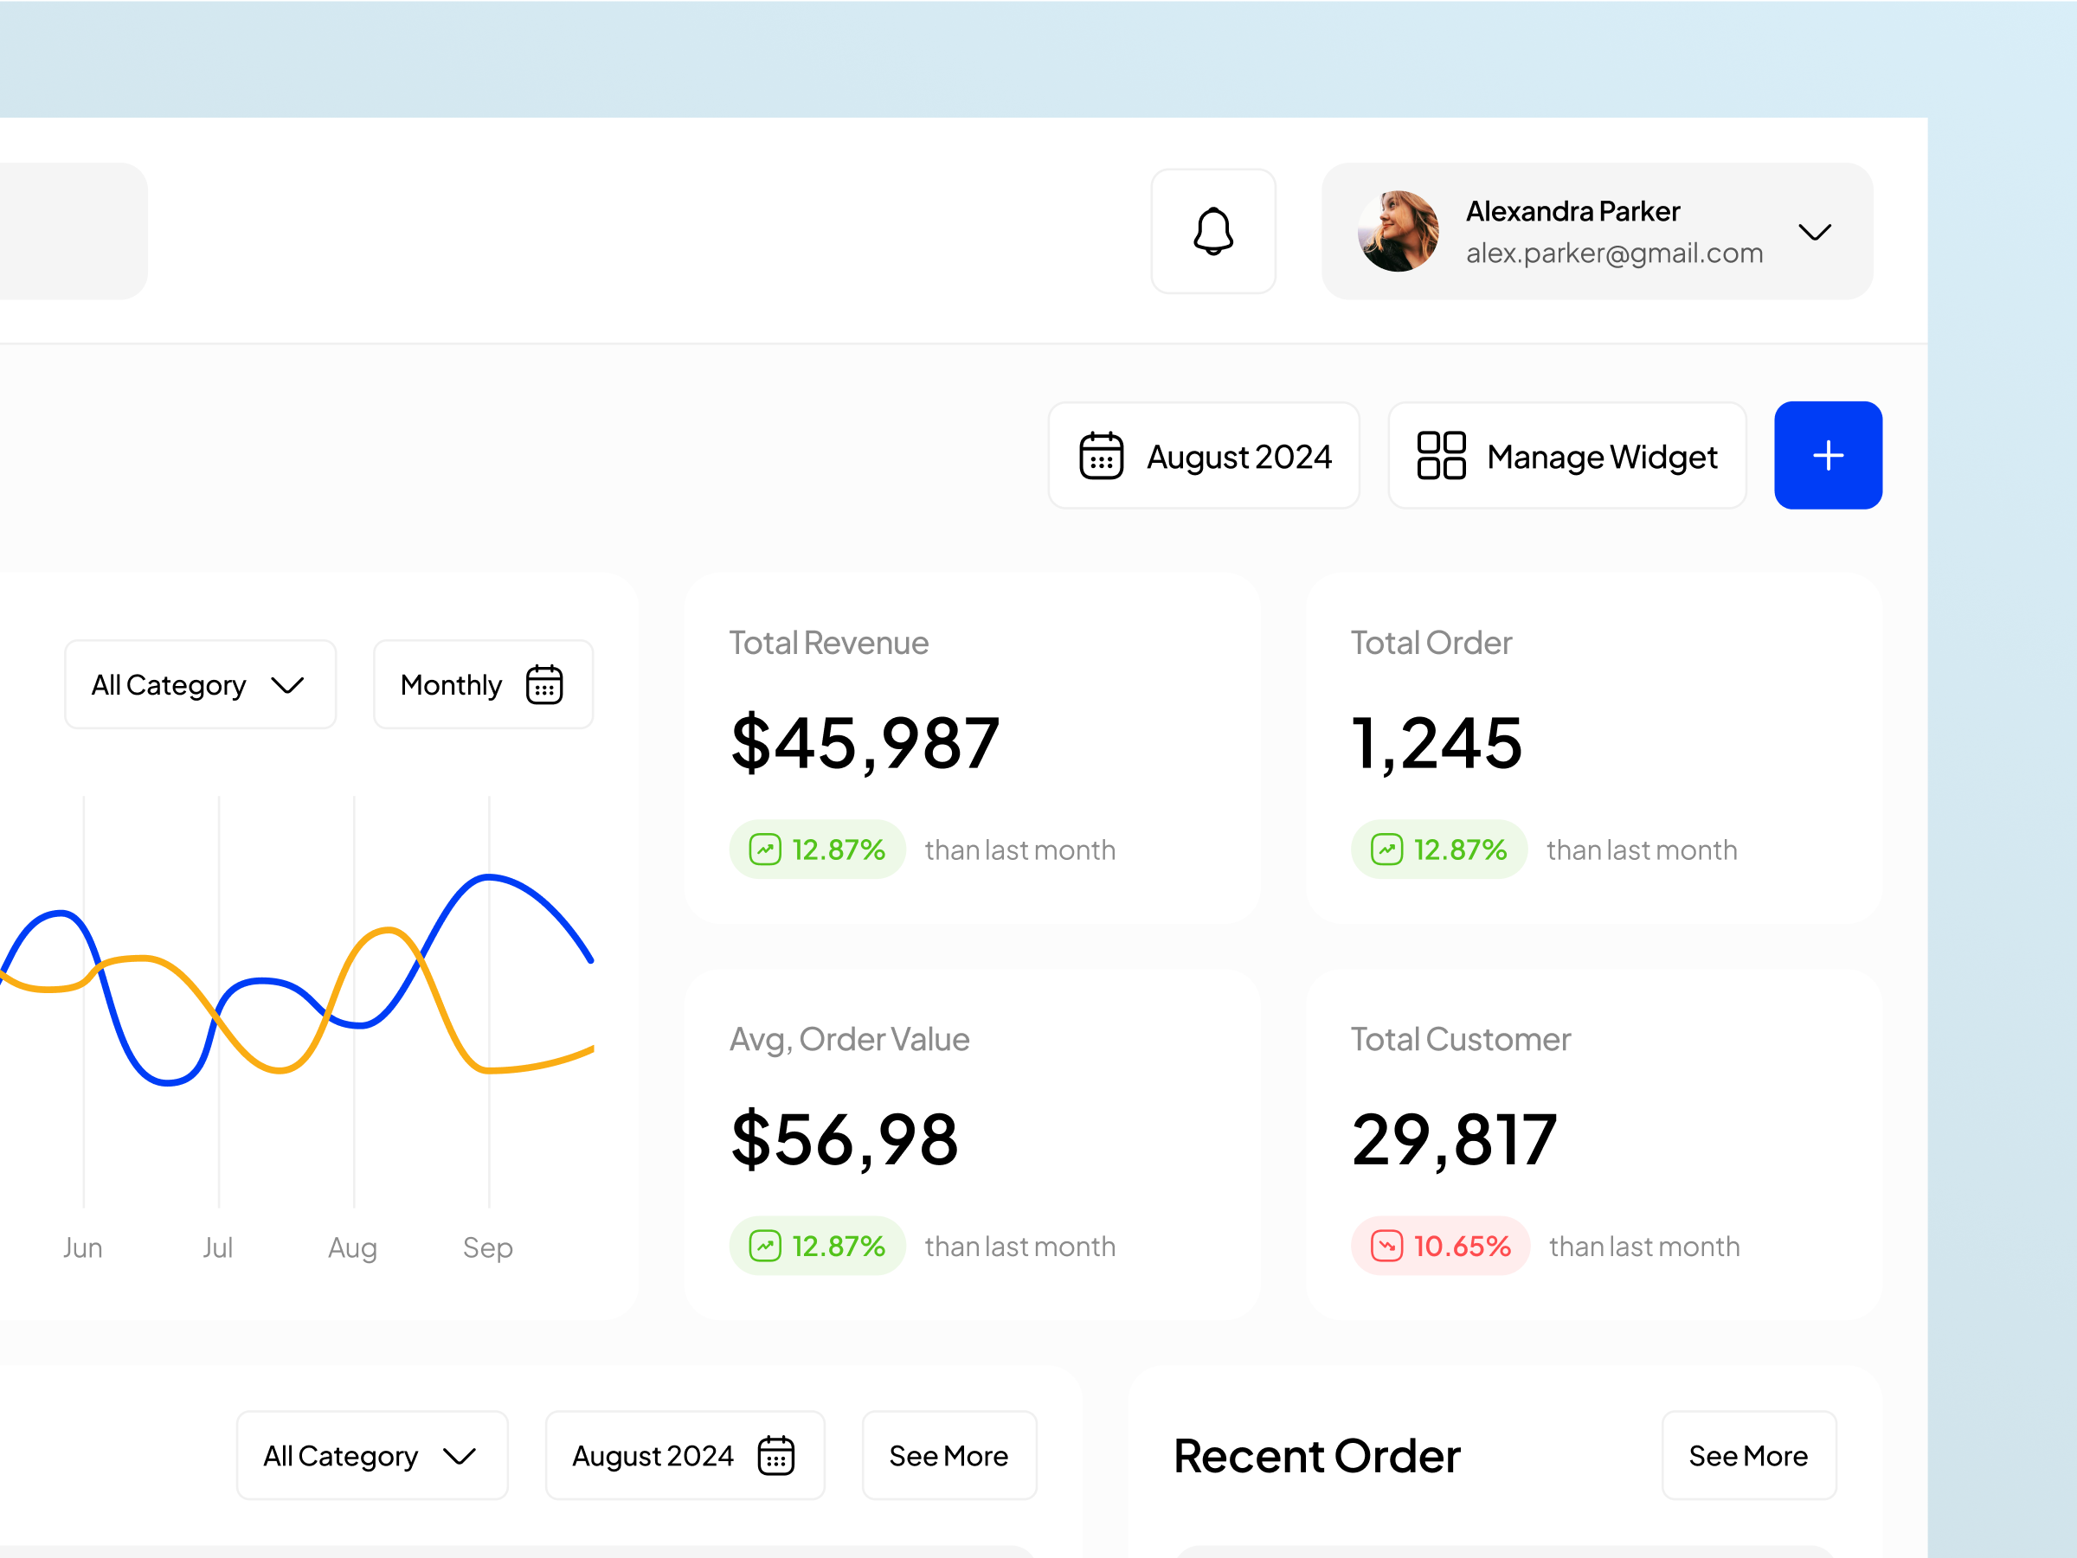
Task: Open the Monthly period selector
Action: 482,684
